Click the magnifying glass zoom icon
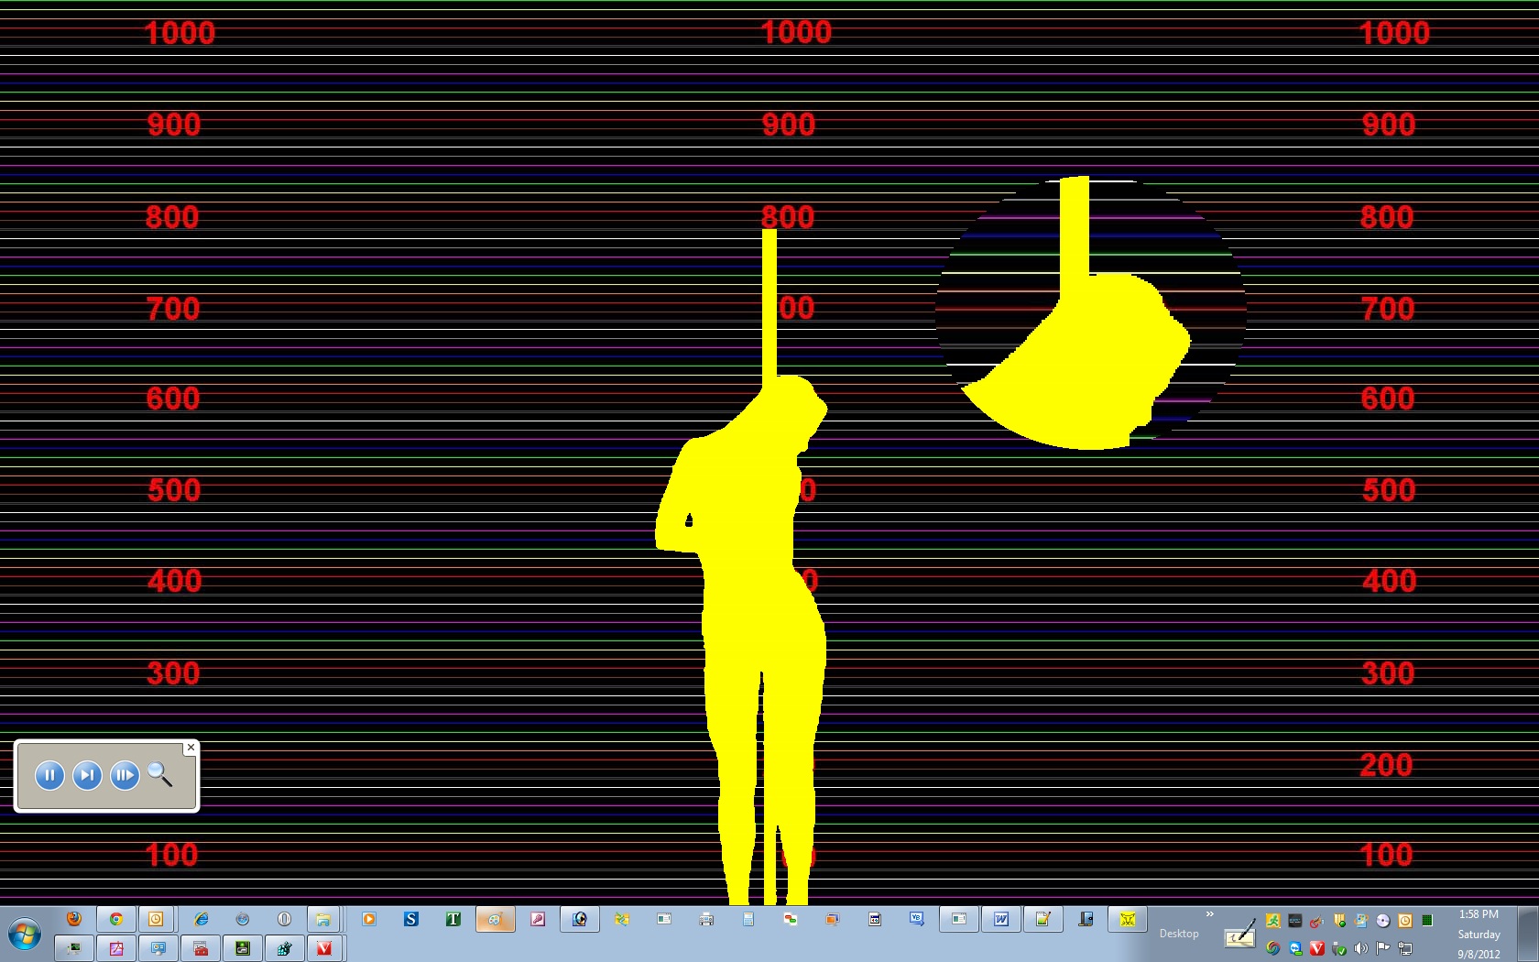 (x=160, y=775)
